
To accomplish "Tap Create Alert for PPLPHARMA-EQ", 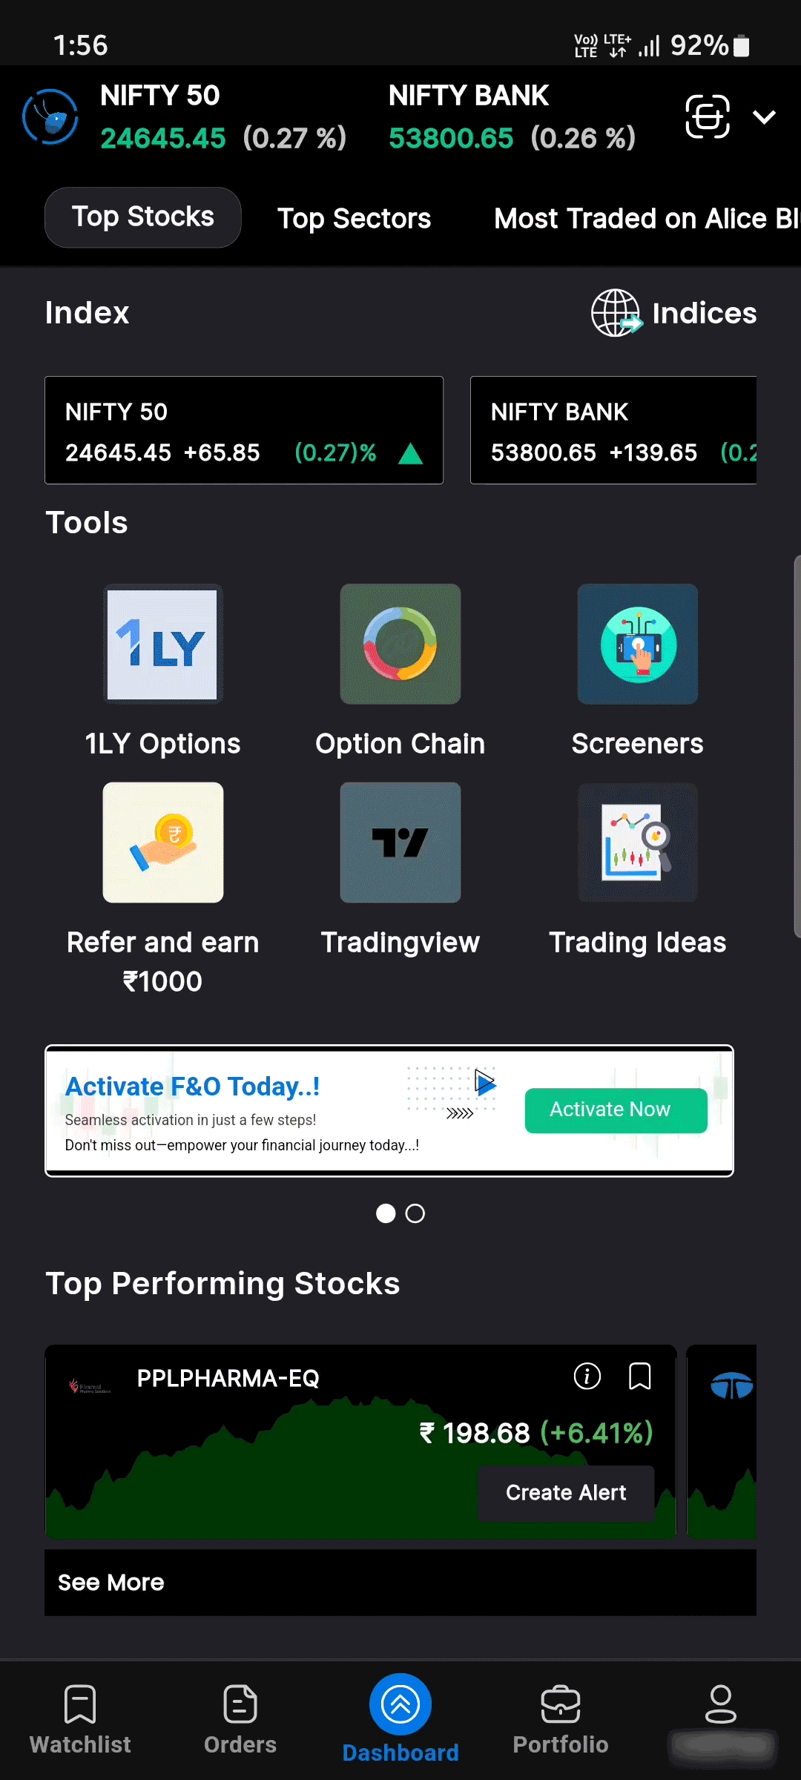I will coord(566,1492).
